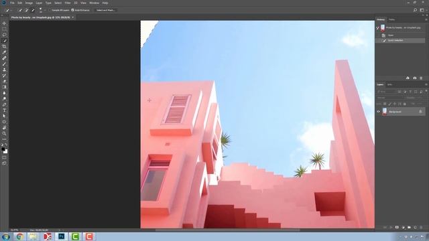
Task: Close the Unsplash.jpg document tab
Action: tap(73, 17)
